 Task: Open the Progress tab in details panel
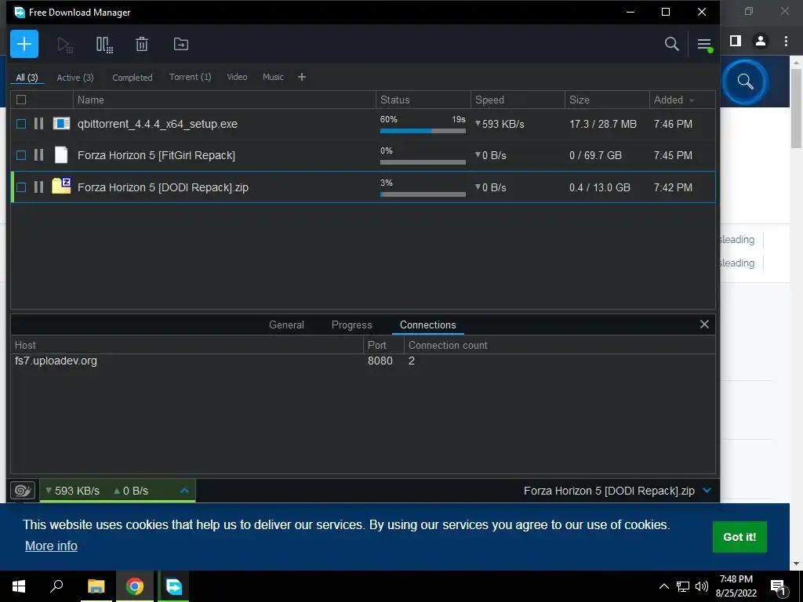[351, 325]
